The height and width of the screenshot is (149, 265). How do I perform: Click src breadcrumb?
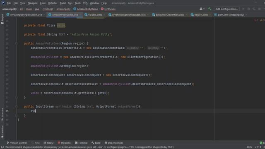tap(21, 9)
